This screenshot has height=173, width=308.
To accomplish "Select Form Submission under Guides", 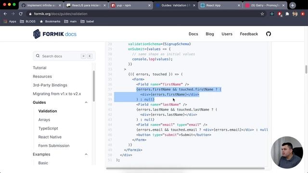I will (53, 146).
